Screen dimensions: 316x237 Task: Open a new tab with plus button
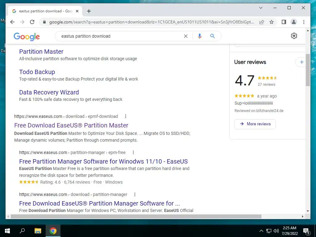click(x=89, y=11)
